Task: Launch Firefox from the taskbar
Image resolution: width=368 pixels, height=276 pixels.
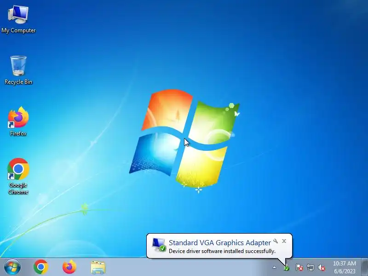Action: point(69,267)
